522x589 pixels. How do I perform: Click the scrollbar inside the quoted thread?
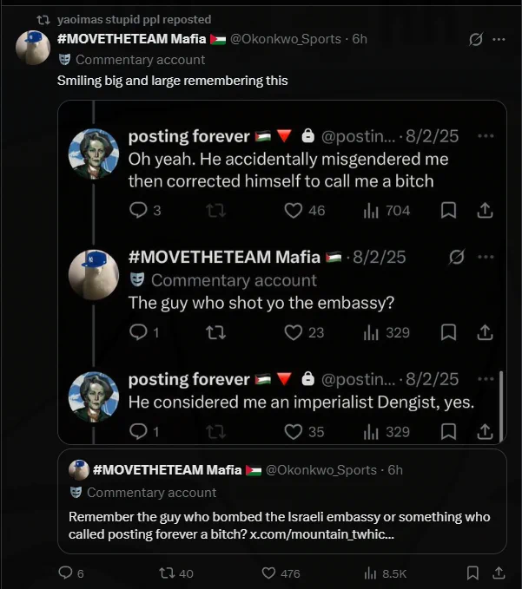pyautogui.click(x=501, y=406)
